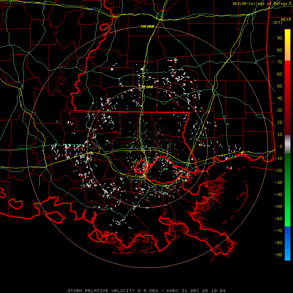Image resolution: width=293 pixels, height=293 pixels.
Task: Pick the blue segment of the velocity color bar
Action: point(287,243)
